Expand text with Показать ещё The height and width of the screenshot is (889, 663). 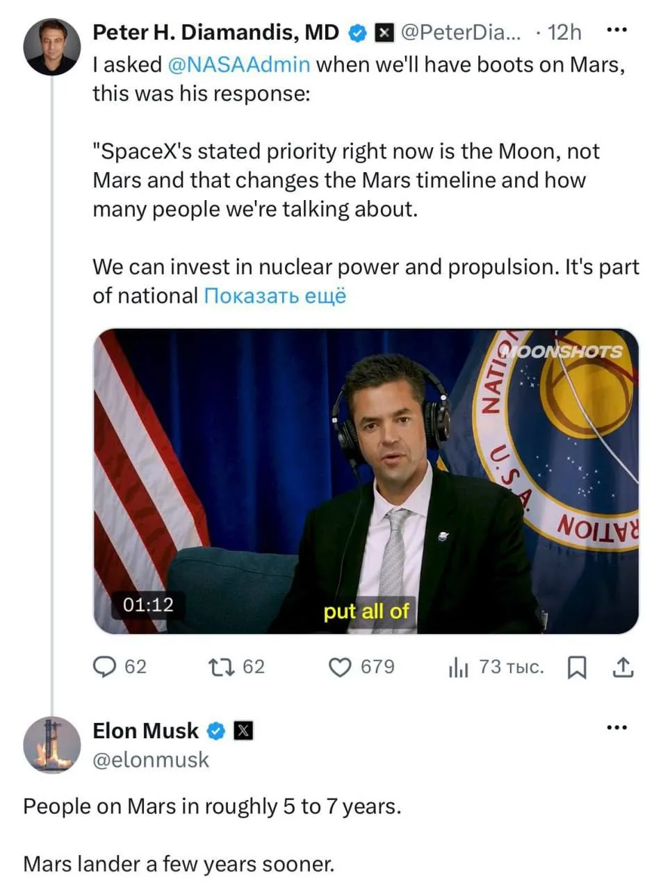coord(275,296)
